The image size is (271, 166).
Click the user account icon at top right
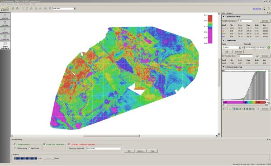click(x=264, y=8)
